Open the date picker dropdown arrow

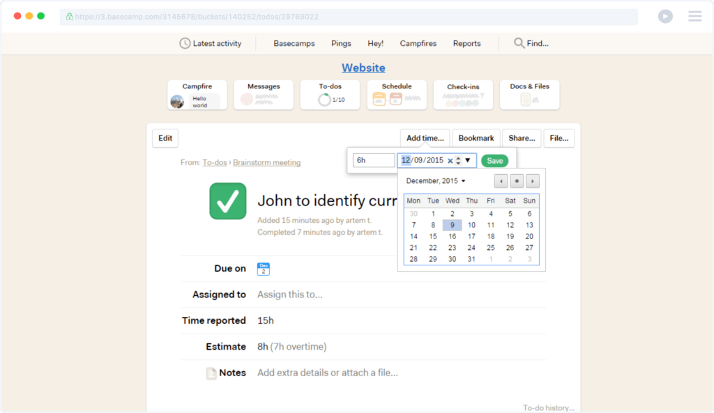pyautogui.click(x=469, y=160)
